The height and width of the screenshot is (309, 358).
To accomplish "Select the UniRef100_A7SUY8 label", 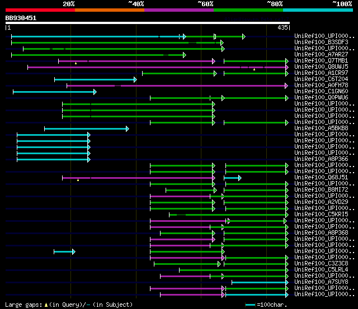I will point(321,282).
